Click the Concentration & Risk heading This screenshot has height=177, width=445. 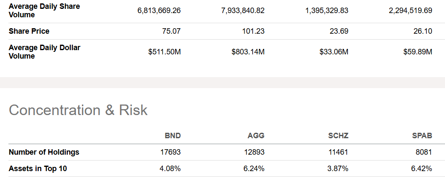coord(78,110)
